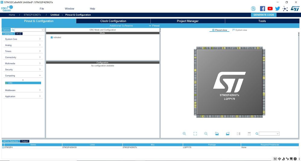This screenshot has width=301, height=161.
Task: Click the GENERATE CODE button
Action: pyautogui.click(x=264, y=15)
